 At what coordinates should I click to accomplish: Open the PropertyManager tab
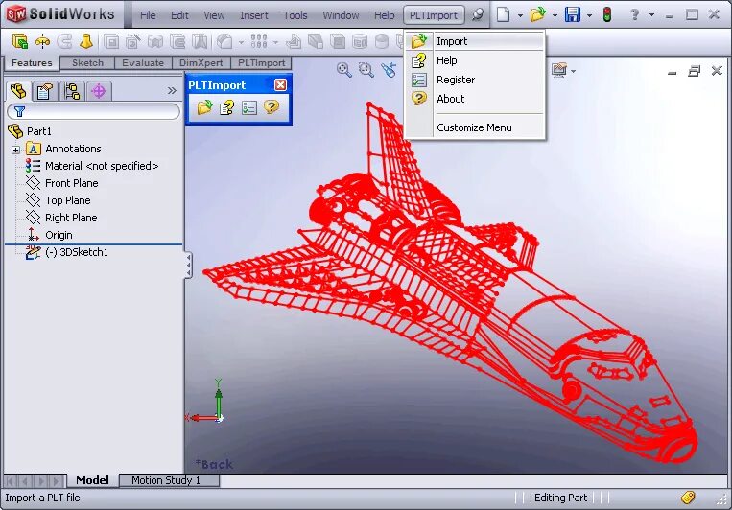[44, 91]
